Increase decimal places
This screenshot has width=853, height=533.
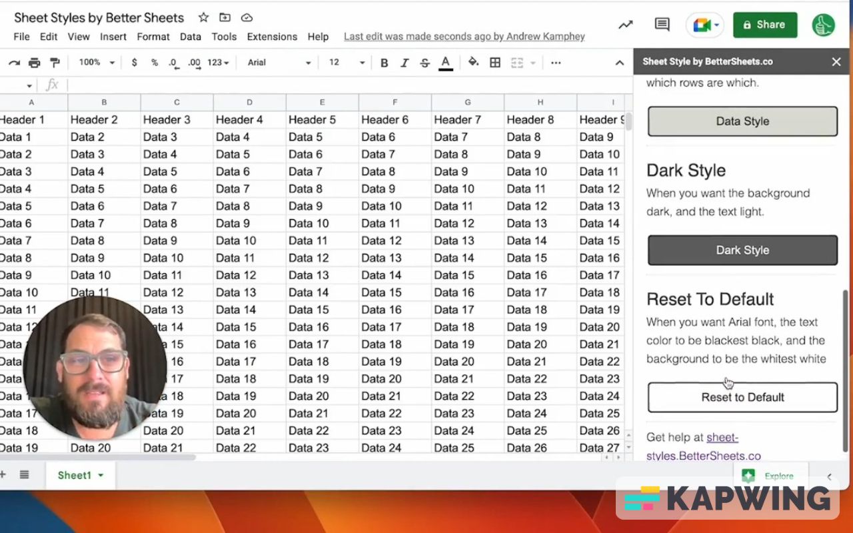[194, 63]
